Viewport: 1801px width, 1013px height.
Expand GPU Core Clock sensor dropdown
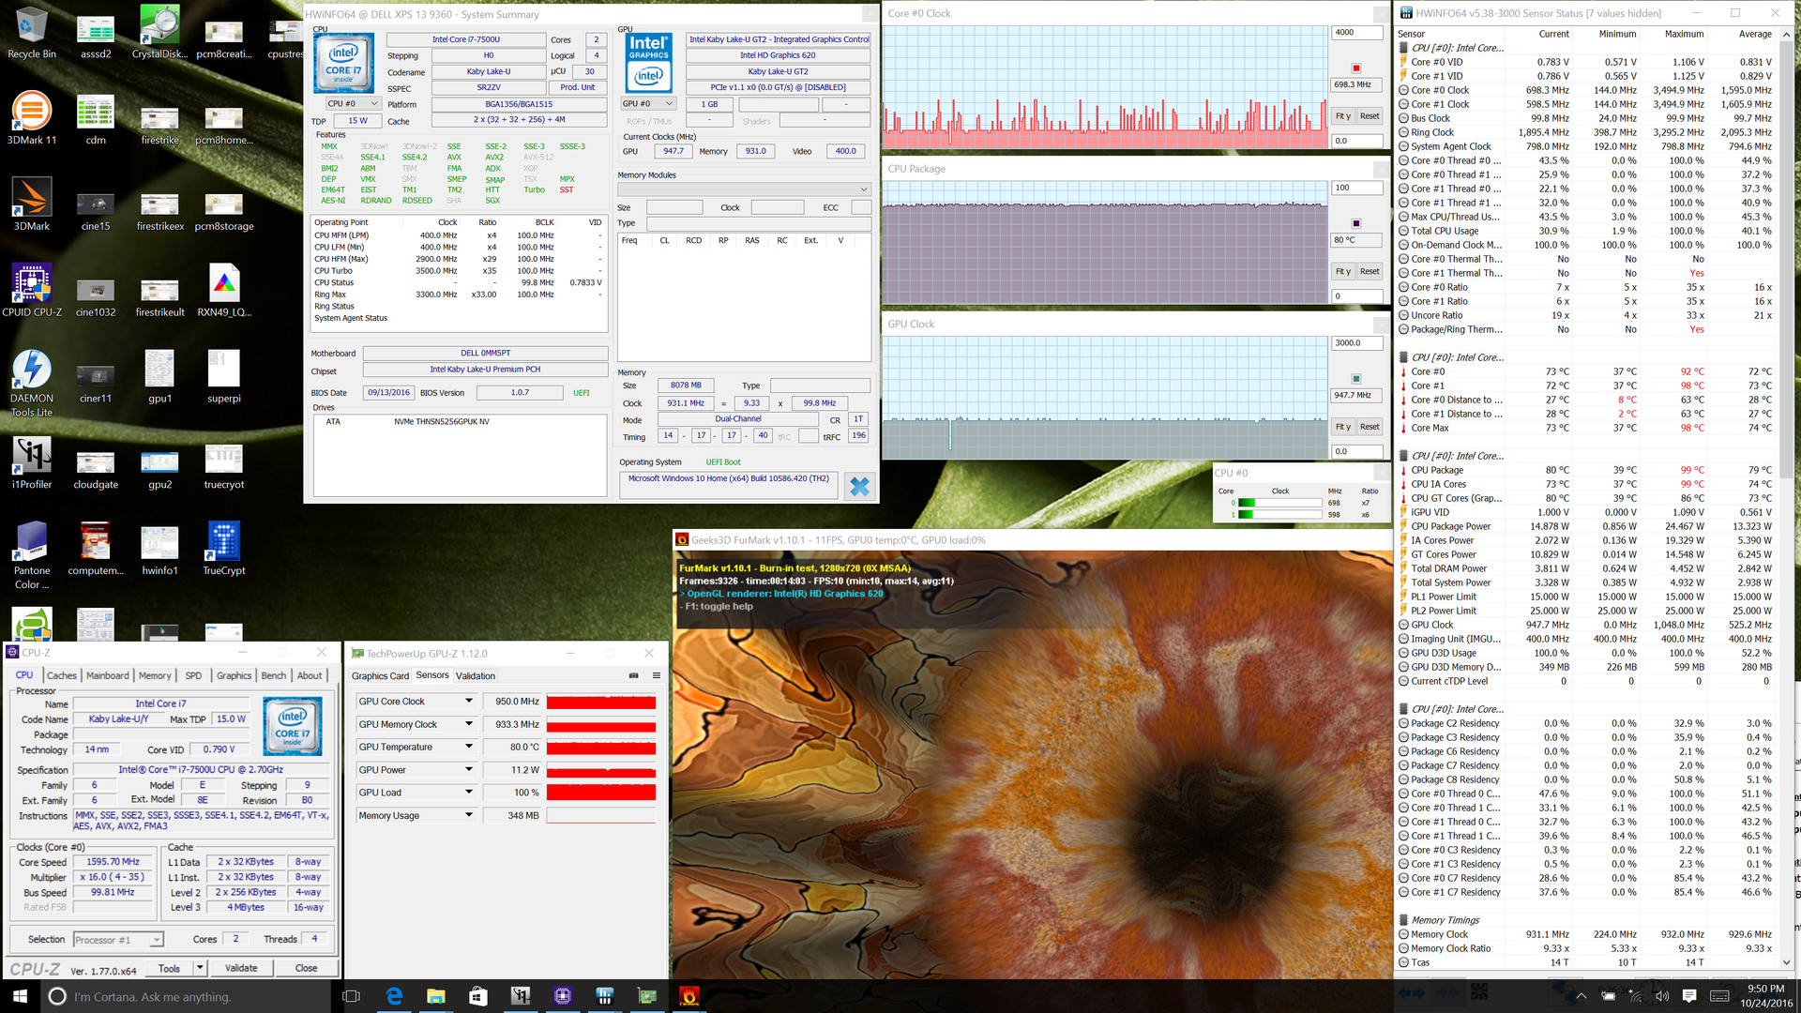468,702
